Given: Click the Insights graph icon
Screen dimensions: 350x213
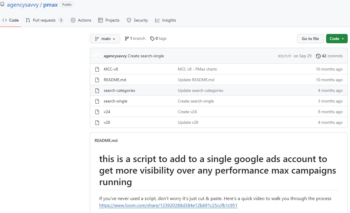Looking at the screenshot, I should pyautogui.click(x=157, y=20).
